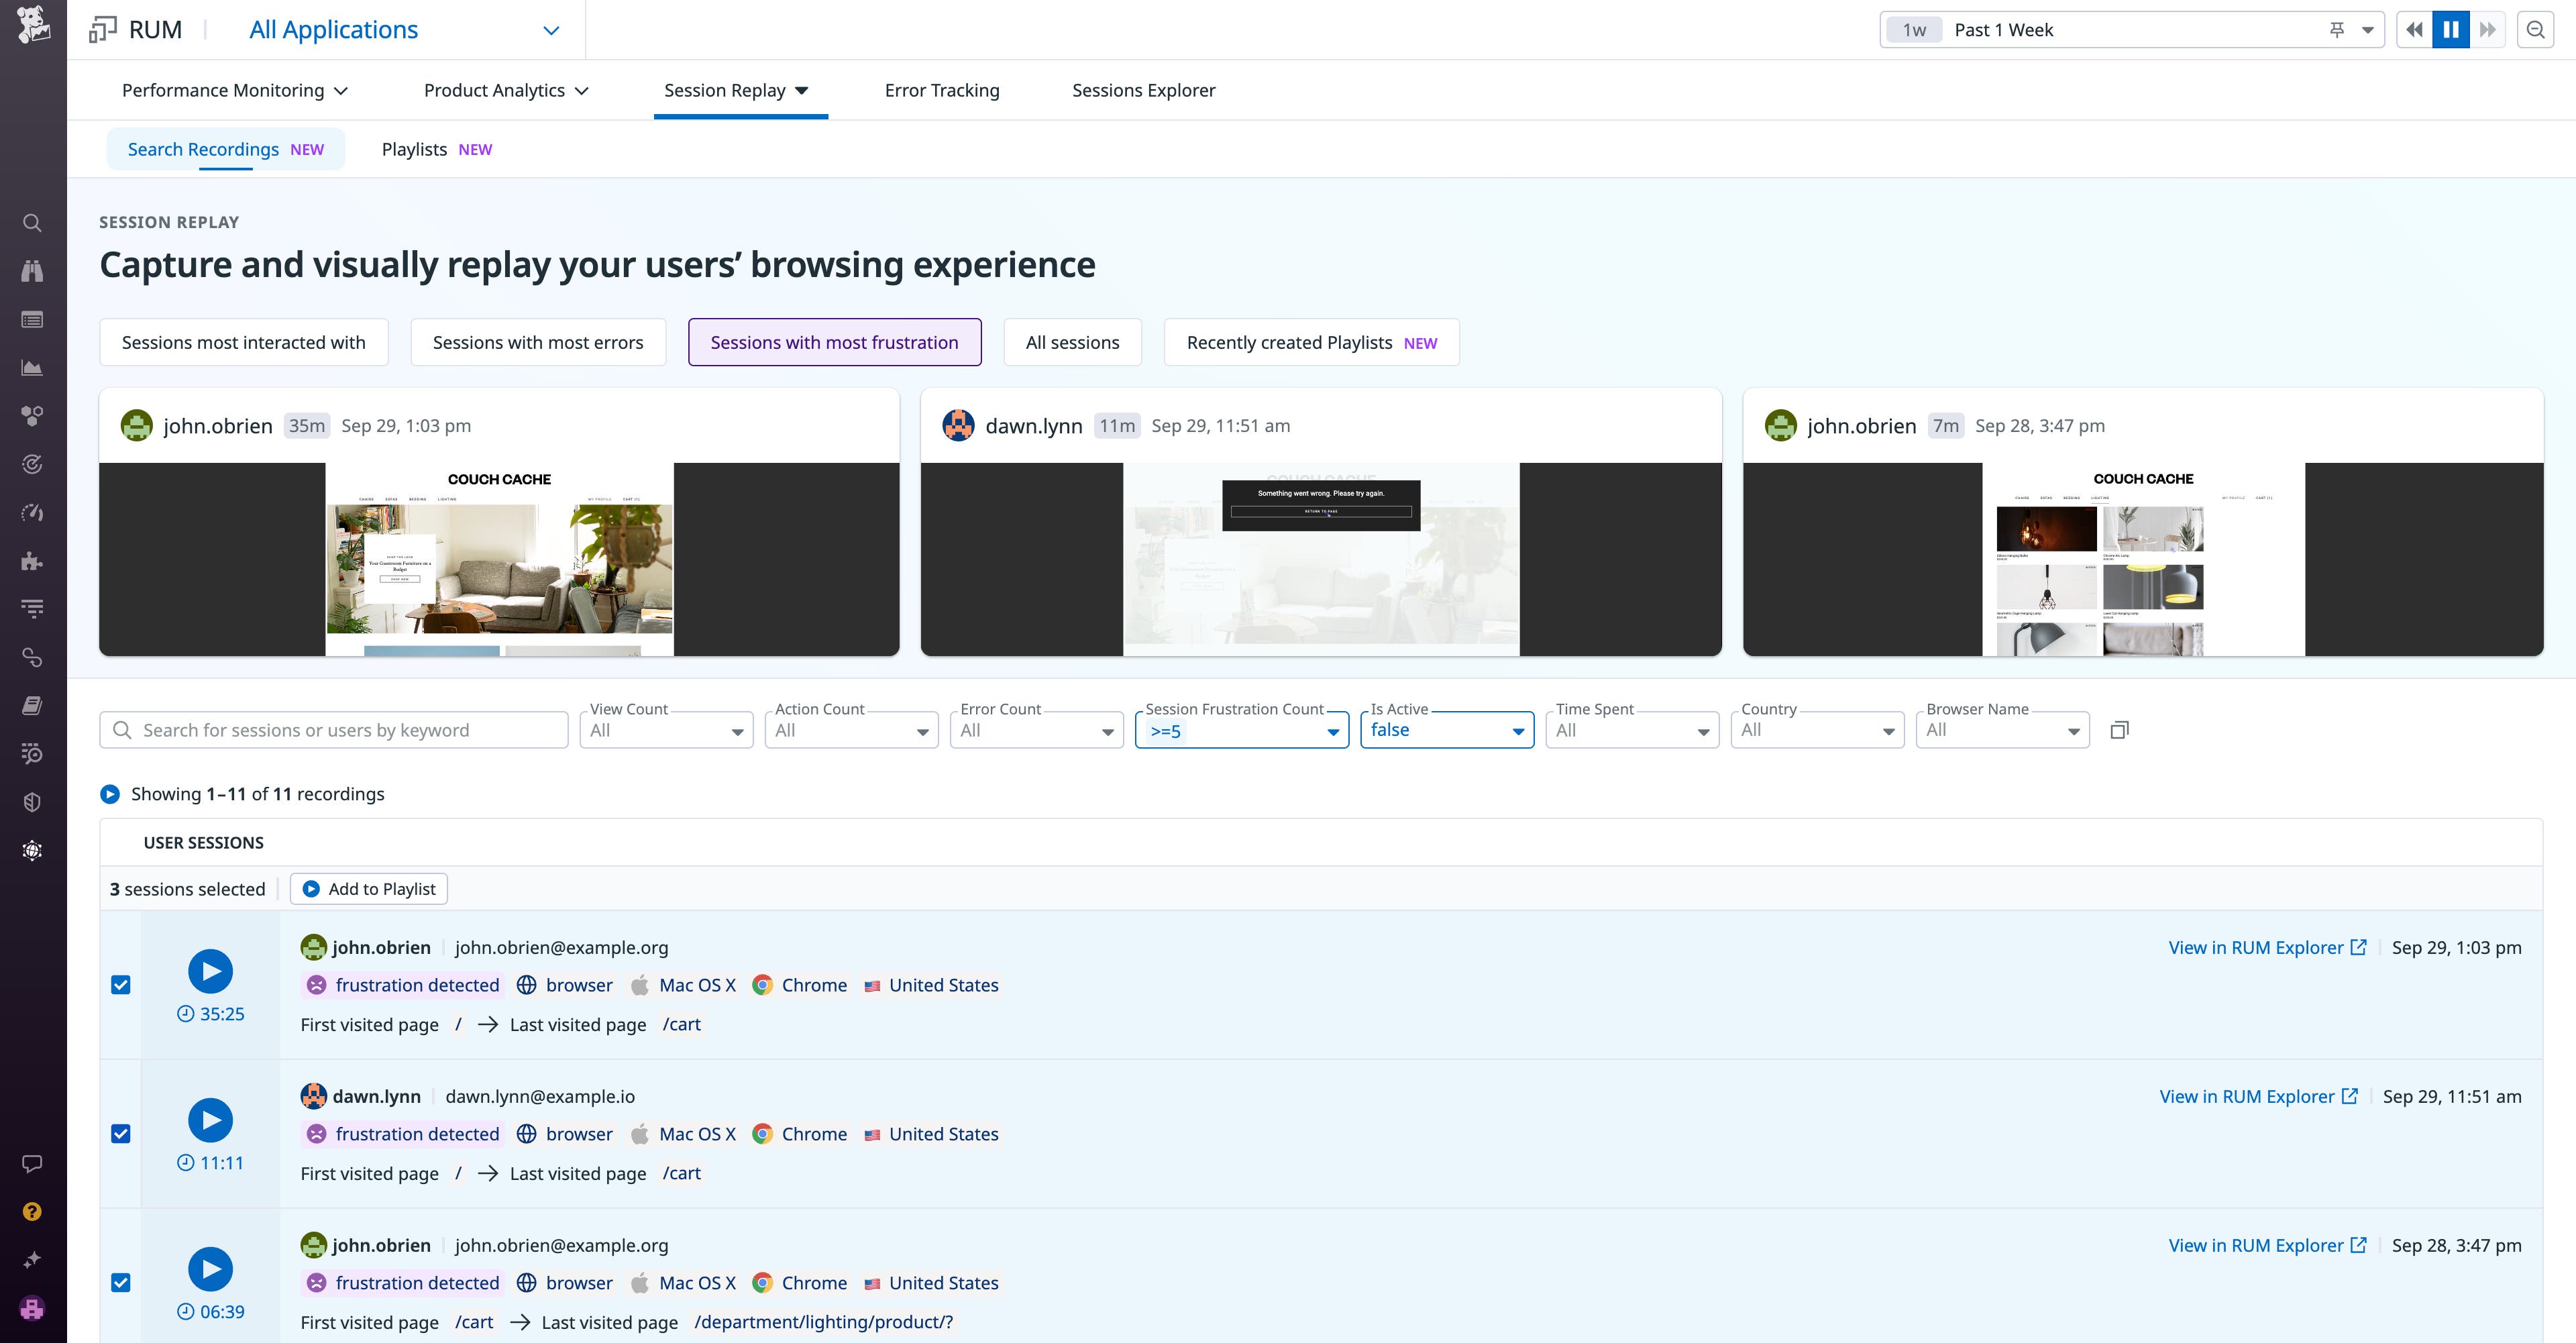
Task: Open the search magnifier icon in the left sidebar
Action: (x=32, y=223)
